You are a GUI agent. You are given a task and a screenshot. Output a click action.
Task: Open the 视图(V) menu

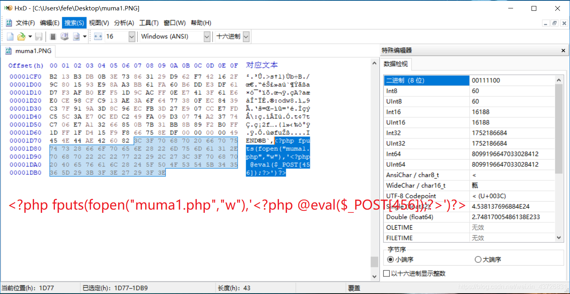99,23
